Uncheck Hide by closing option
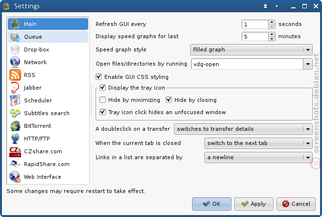The image size is (322, 217). coord(169,100)
